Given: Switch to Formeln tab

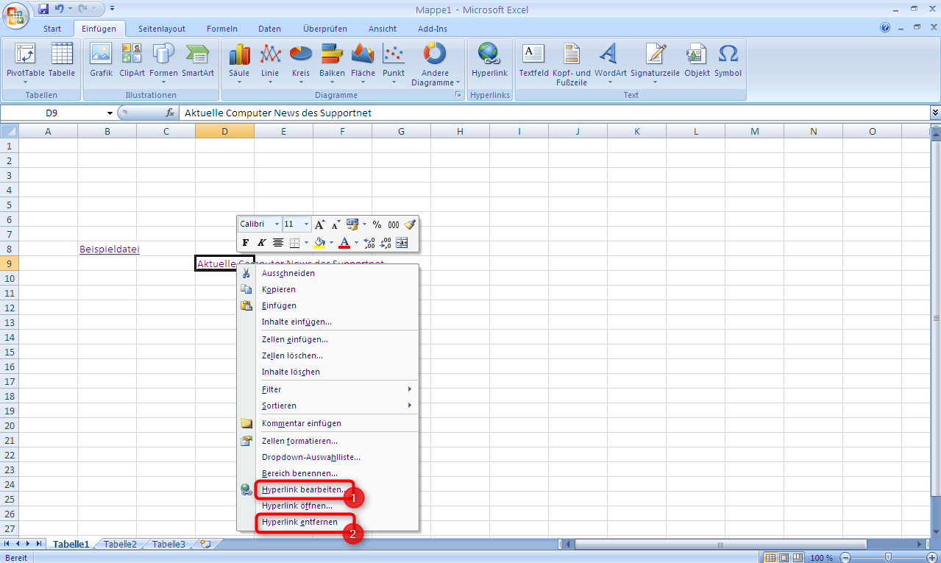Looking at the screenshot, I should click(x=222, y=29).
